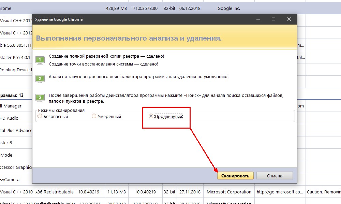Select the HD Audio program entry

tap(10, 118)
